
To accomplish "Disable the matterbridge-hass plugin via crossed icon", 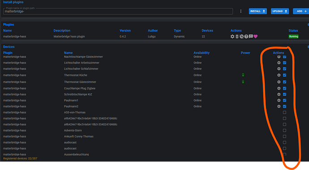I will click(241, 36).
